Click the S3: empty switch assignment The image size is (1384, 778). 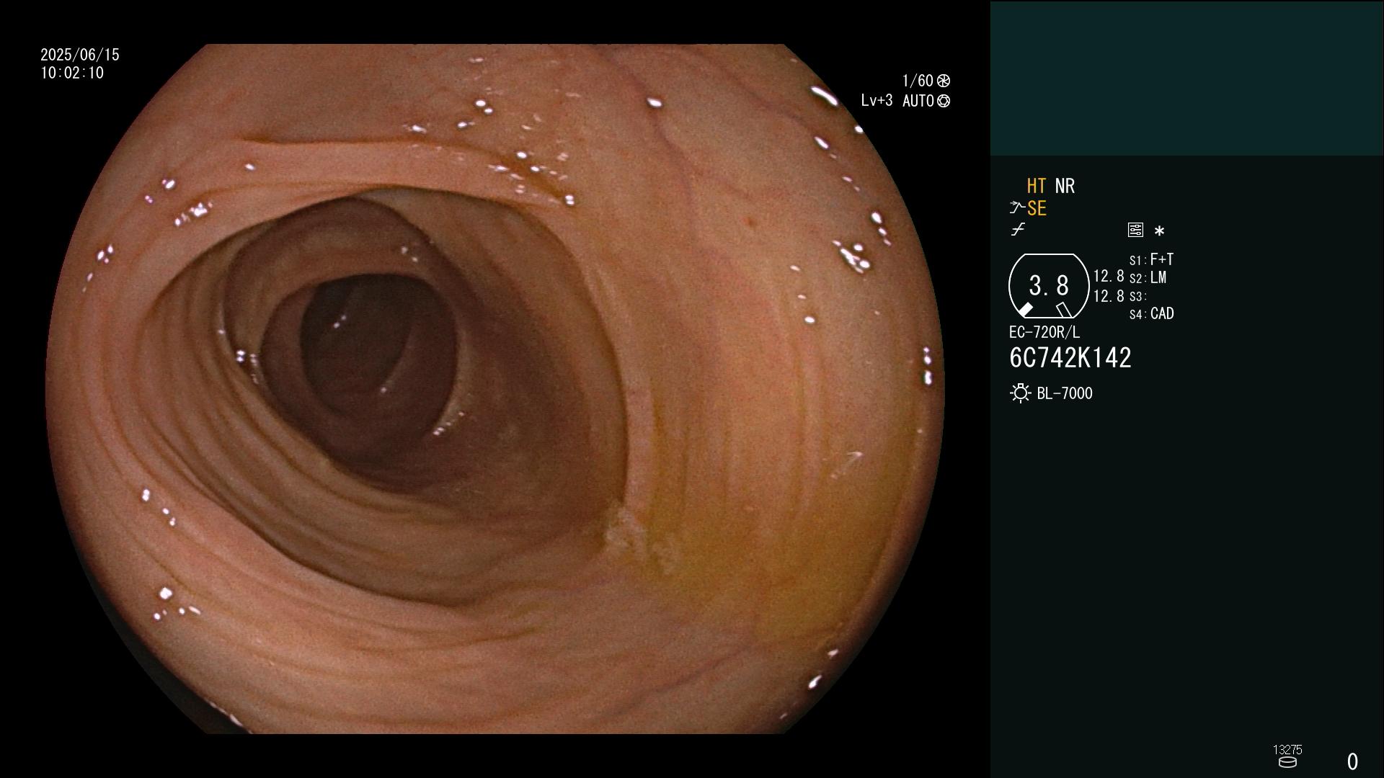1137,297
